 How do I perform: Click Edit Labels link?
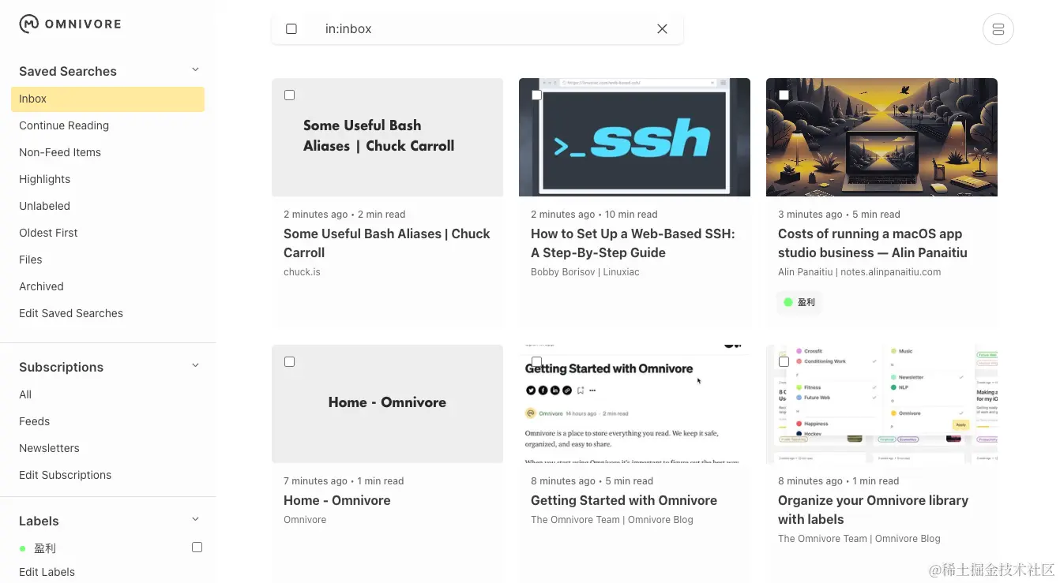(47, 572)
